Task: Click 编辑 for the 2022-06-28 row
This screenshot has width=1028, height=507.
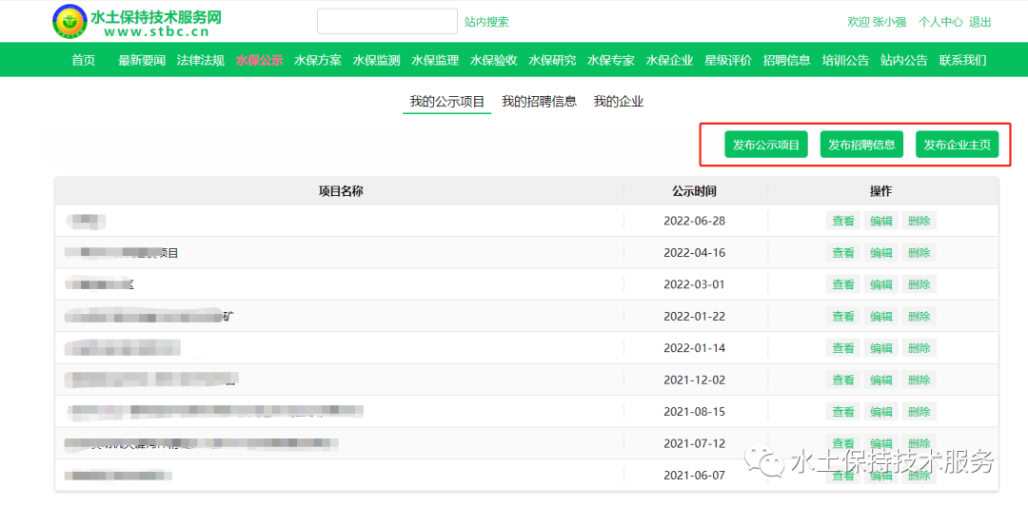Action: (881, 221)
